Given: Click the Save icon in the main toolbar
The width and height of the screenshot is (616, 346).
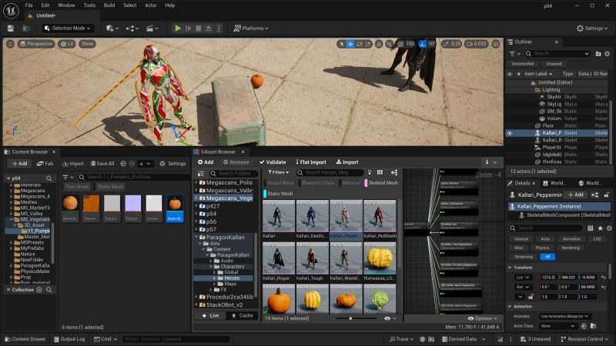Looking at the screenshot, I should [x=11, y=28].
